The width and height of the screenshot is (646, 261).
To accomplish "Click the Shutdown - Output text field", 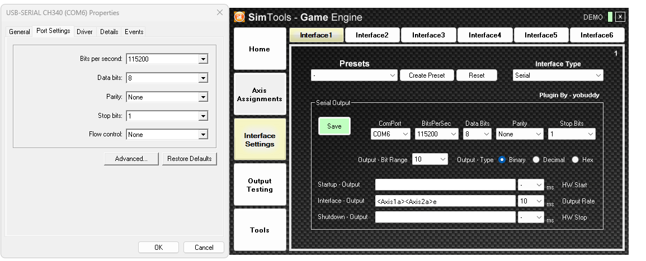I will (445, 217).
